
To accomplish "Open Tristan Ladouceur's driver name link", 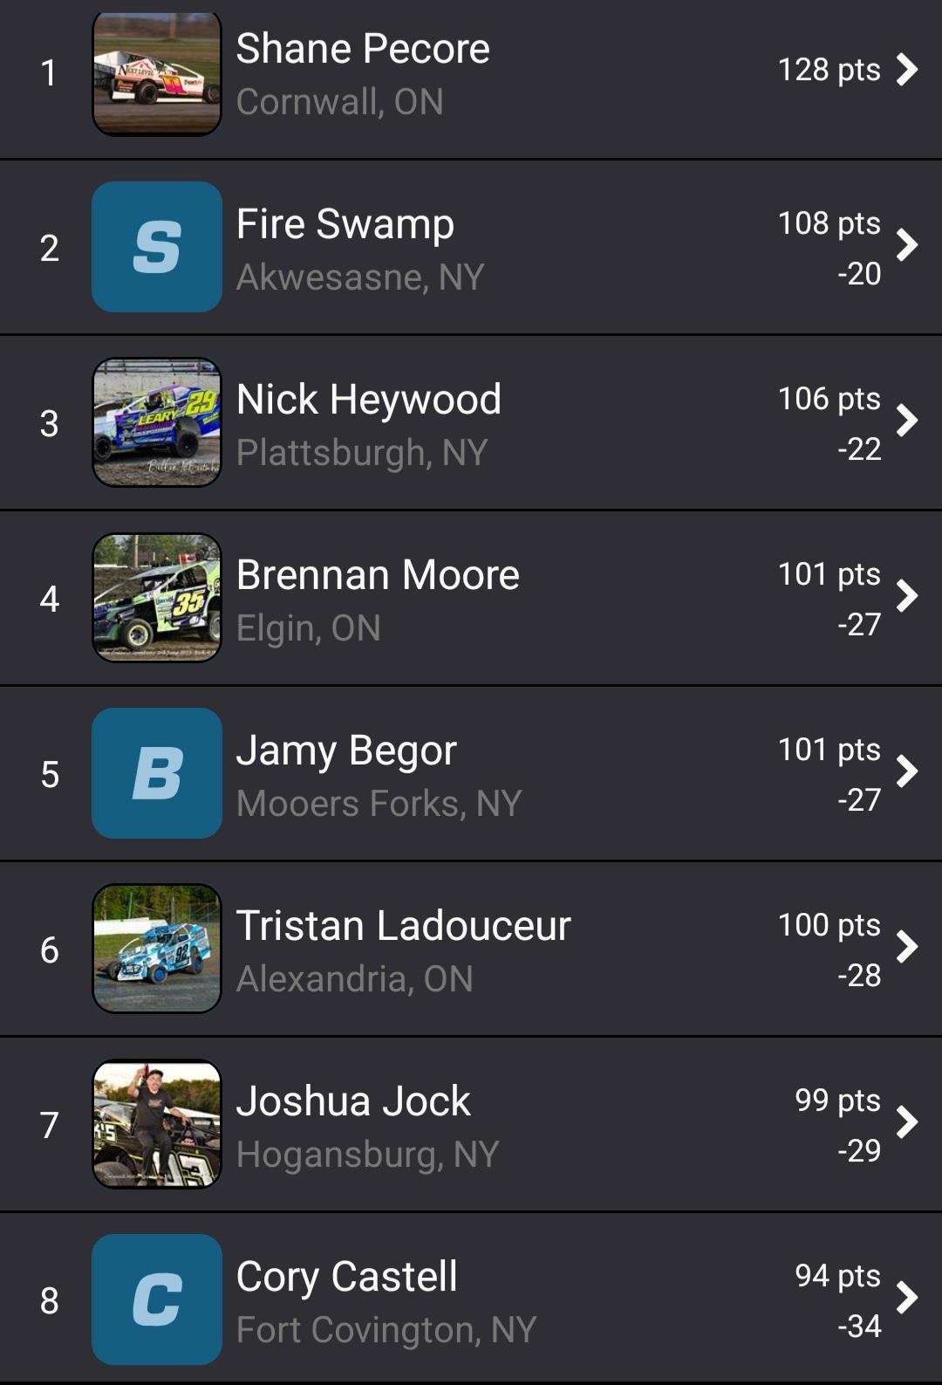I will click(x=403, y=926).
